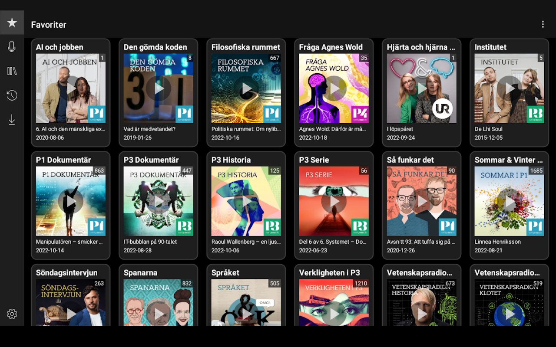Play the P3 Dokumentär episode

point(159,201)
